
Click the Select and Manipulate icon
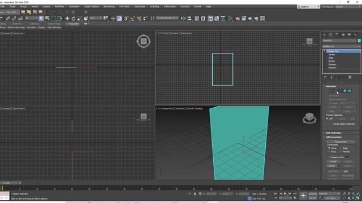point(113,19)
